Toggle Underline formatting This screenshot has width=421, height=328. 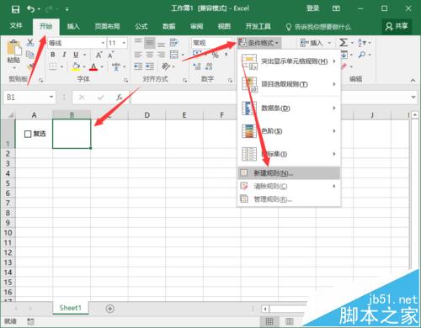[76, 55]
